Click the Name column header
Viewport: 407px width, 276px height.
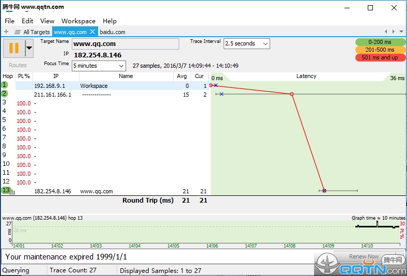point(126,76)
